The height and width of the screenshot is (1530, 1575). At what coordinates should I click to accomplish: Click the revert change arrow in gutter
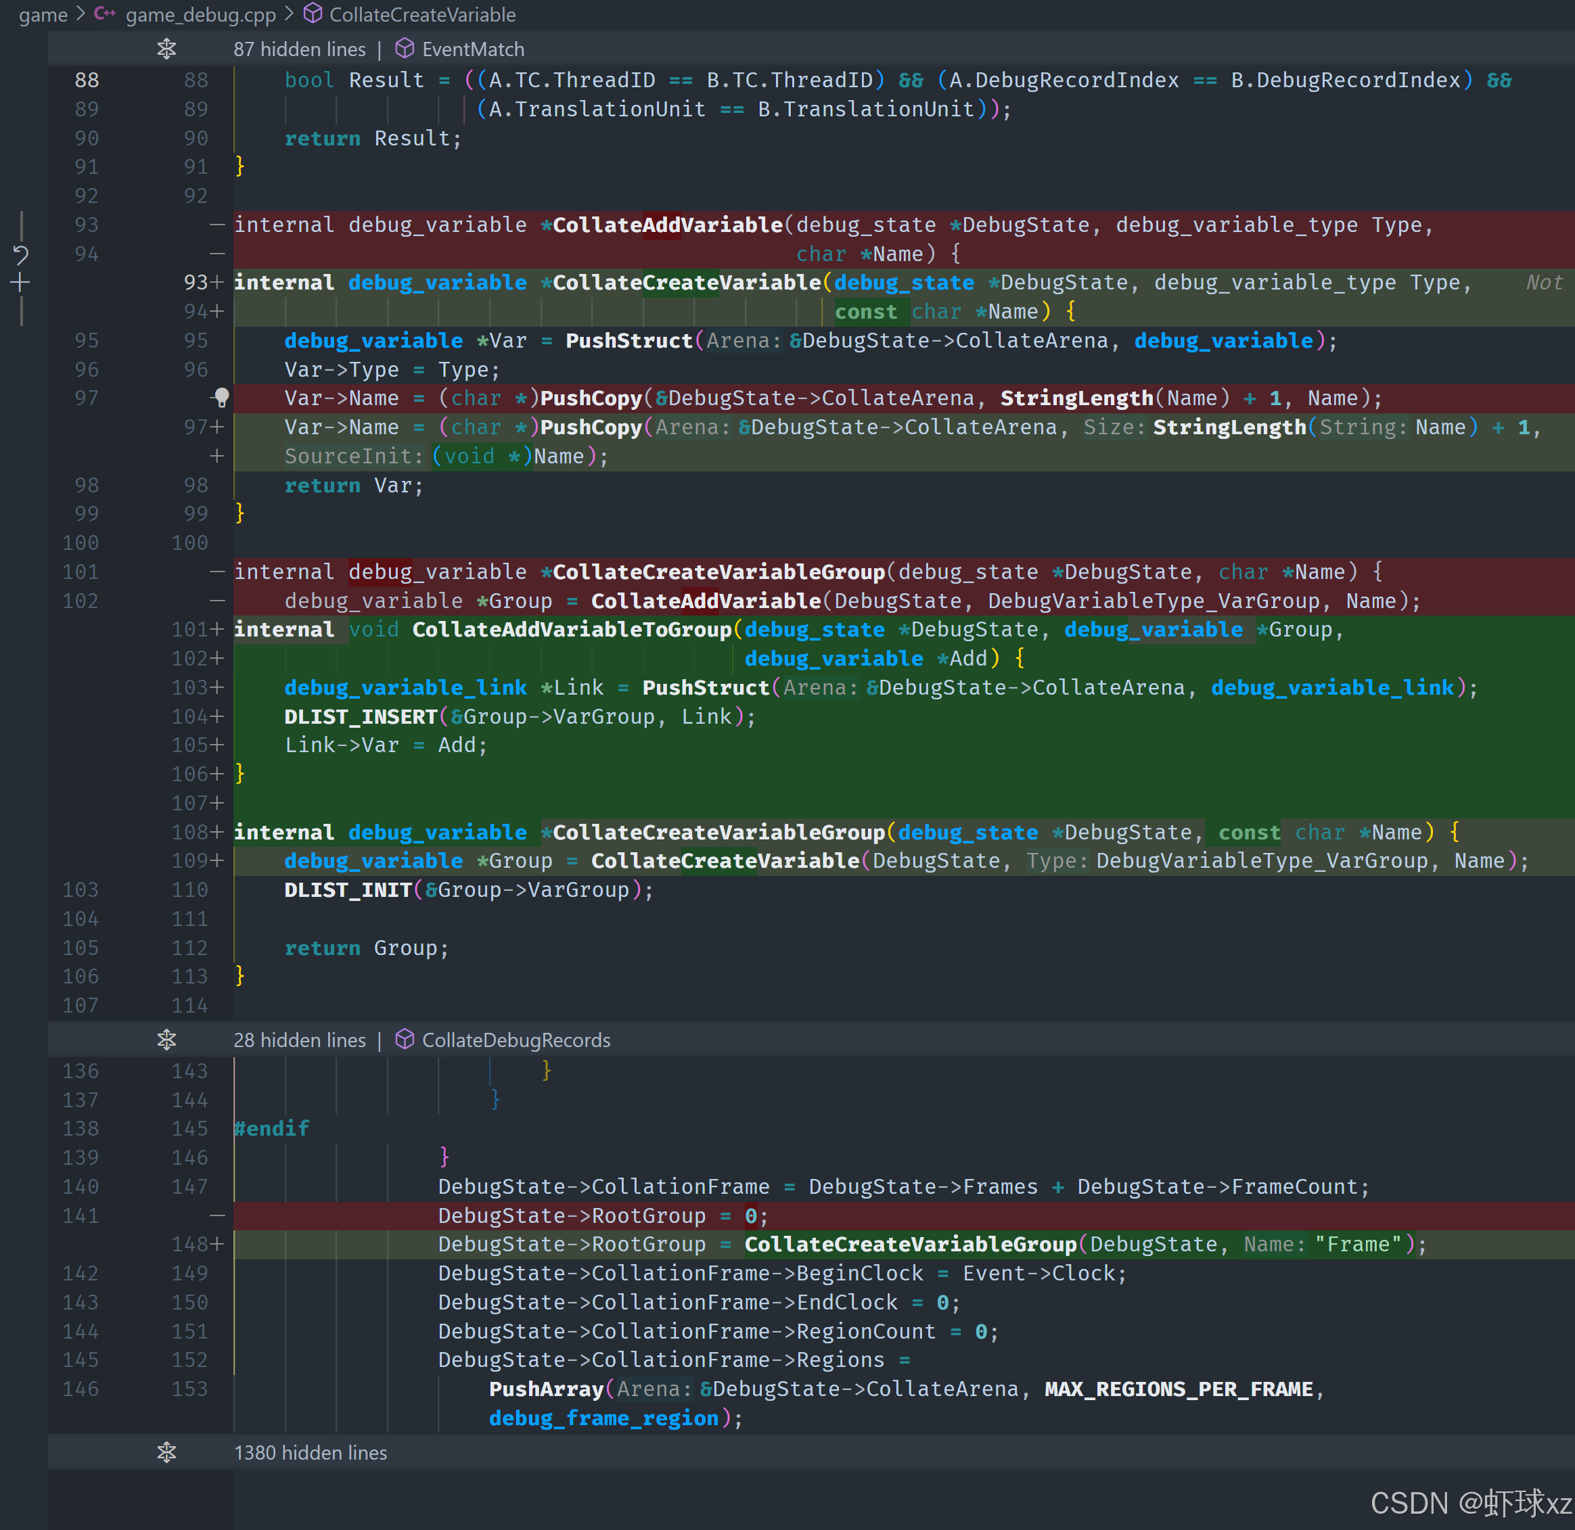coord(21,256)
